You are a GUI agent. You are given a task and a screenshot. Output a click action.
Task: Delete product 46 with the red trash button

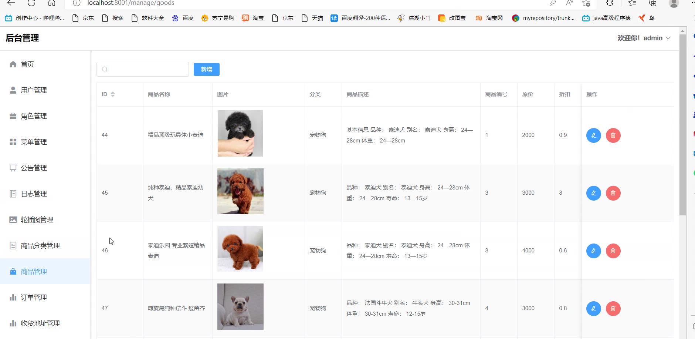point(613,251)
